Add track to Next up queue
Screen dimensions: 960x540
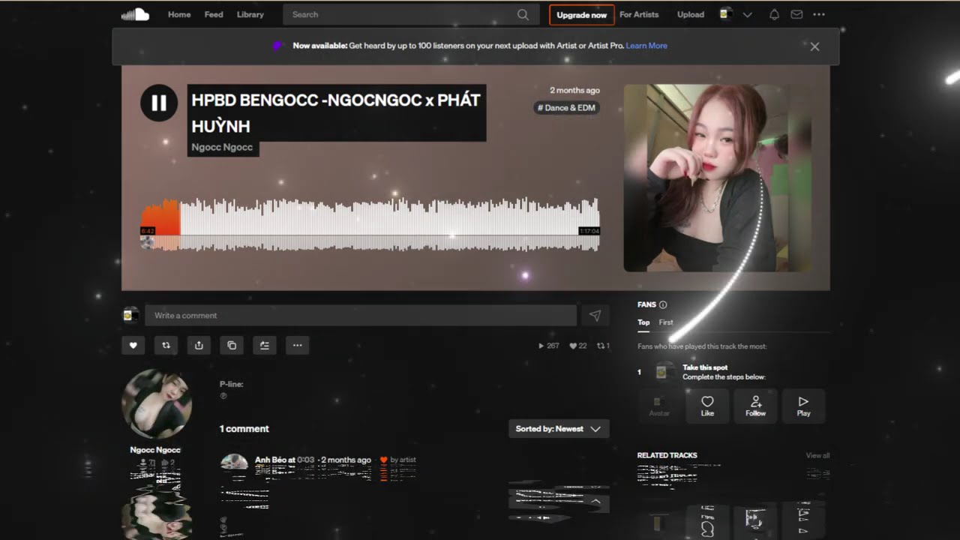point(265,345)
